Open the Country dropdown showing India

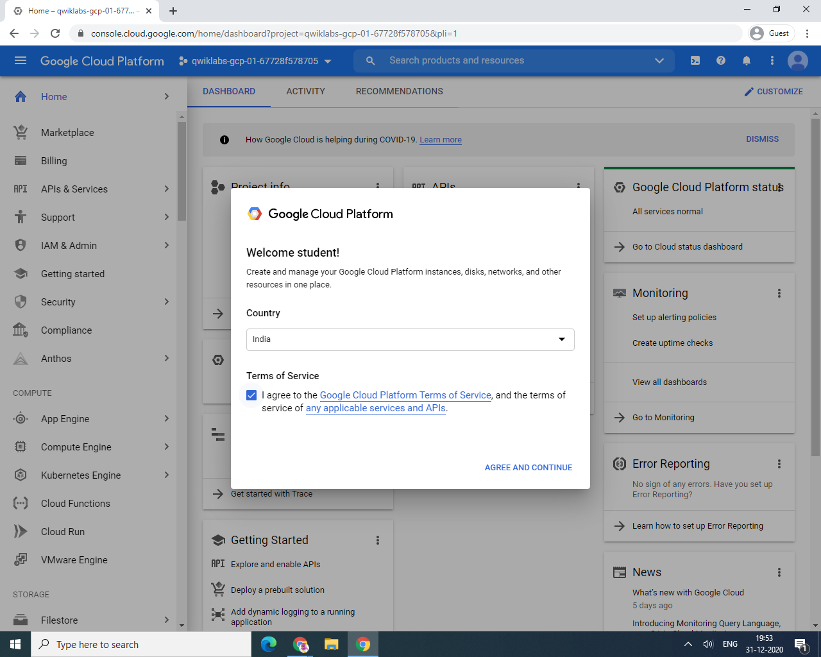[x=410, y=339]
